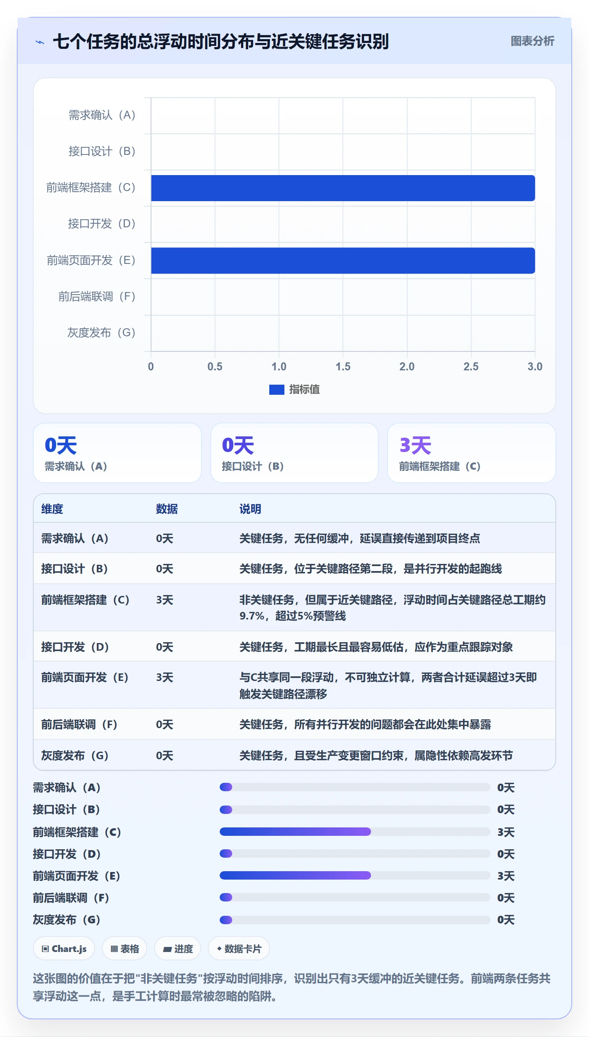Click the 维度 column header
This screenshot has height=1037, width=589.
point(52,509)
